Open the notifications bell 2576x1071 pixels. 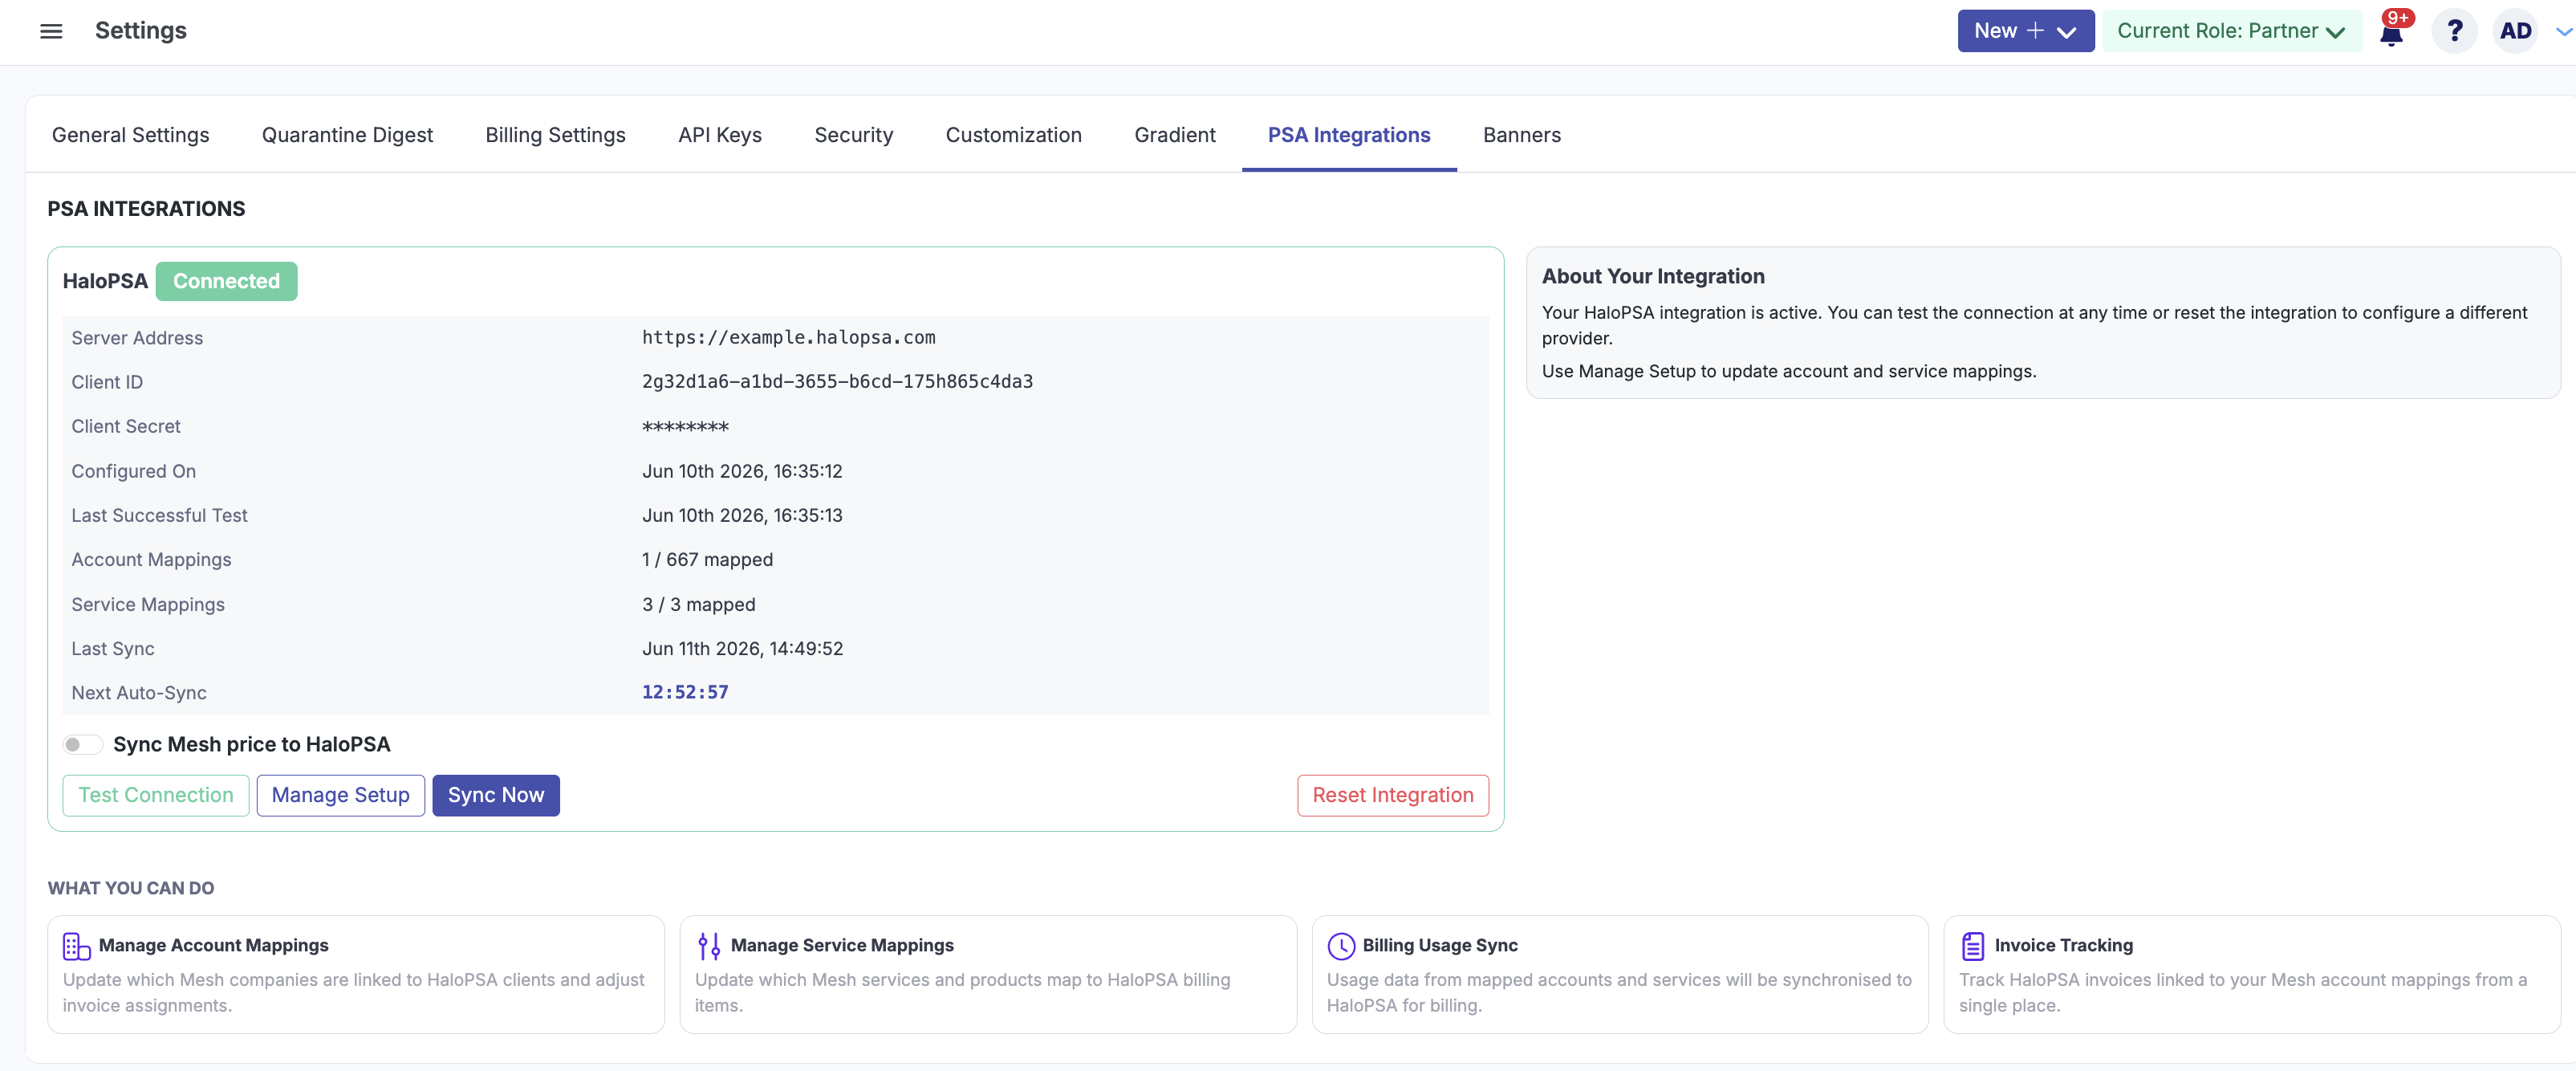(x=2391, y=34)
